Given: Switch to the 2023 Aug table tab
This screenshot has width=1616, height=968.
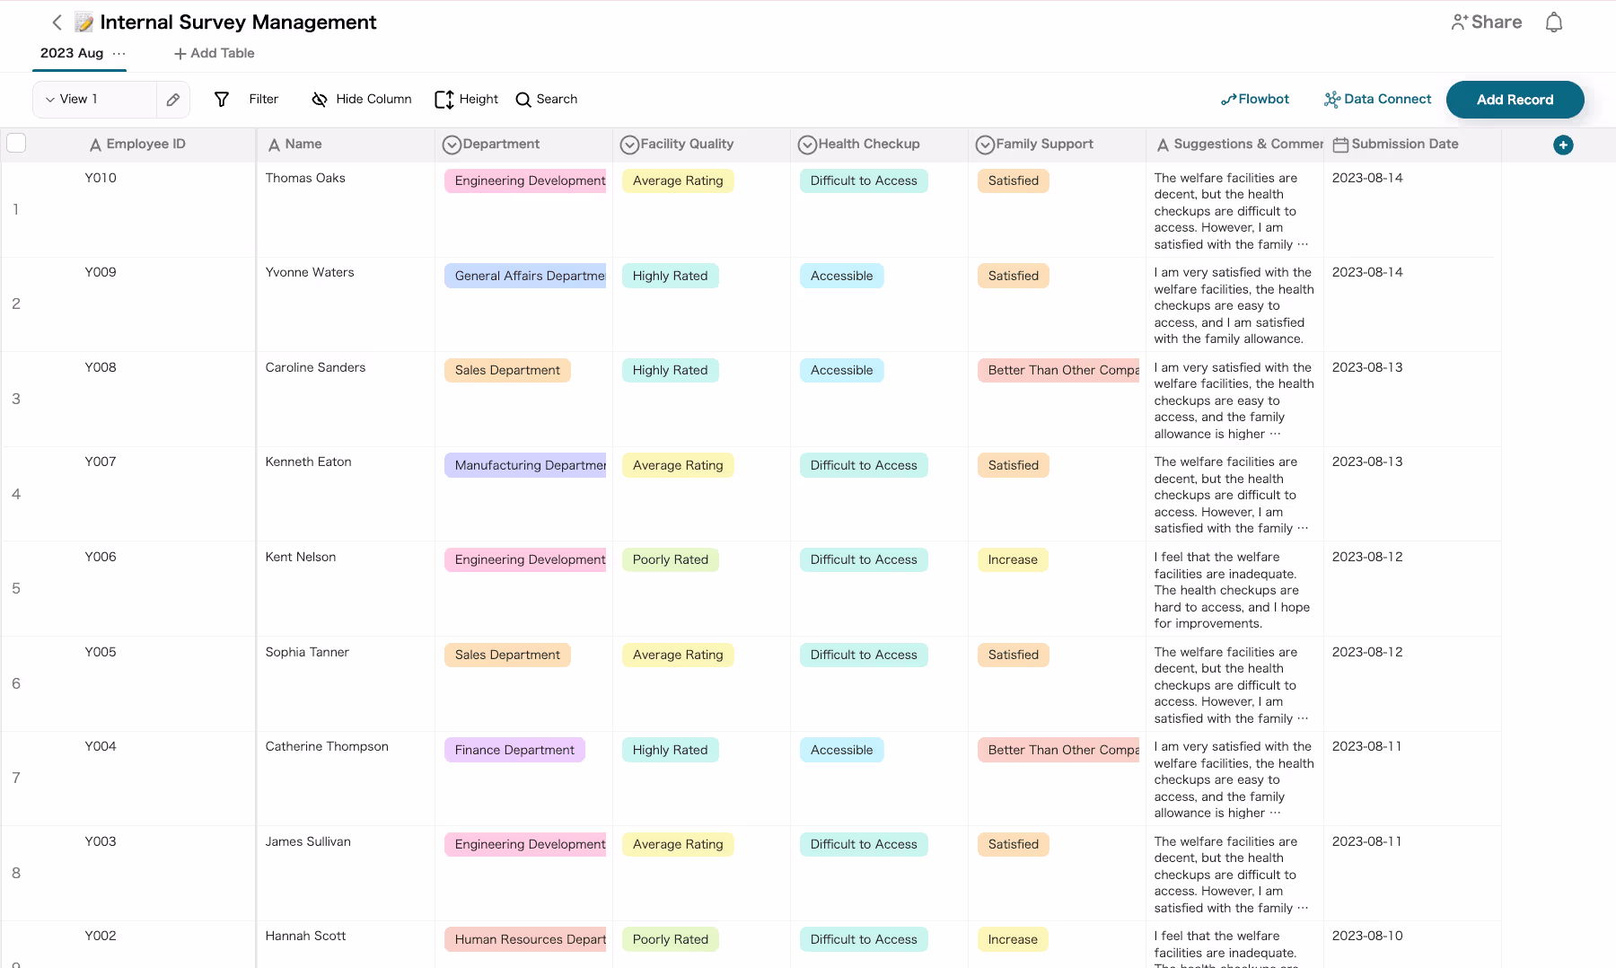Looking at the screenshot, I should (x=72, y=53).
